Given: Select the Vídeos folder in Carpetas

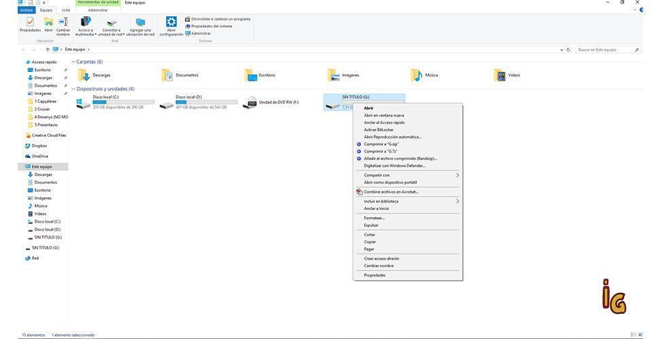Looking at the screenshot, I should click(x=507, y=75).
